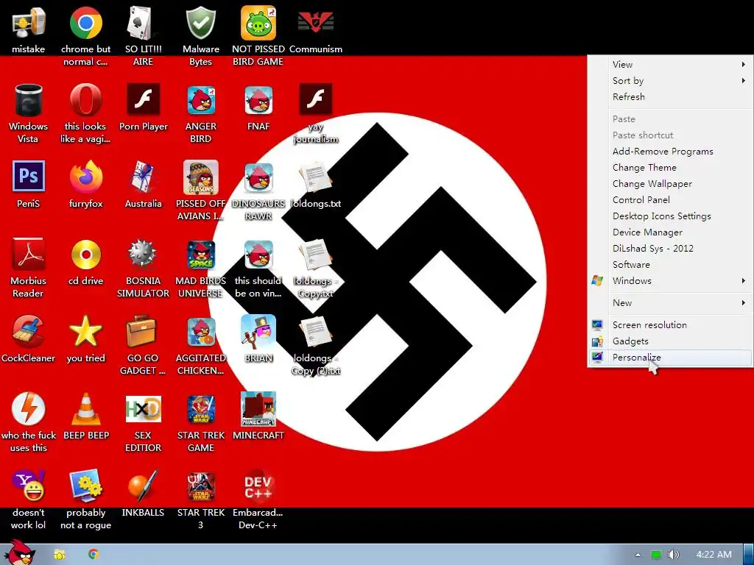Screen dimensions: 754x565
Task: Open Device Manager menu entry
Action: point(670,232)
